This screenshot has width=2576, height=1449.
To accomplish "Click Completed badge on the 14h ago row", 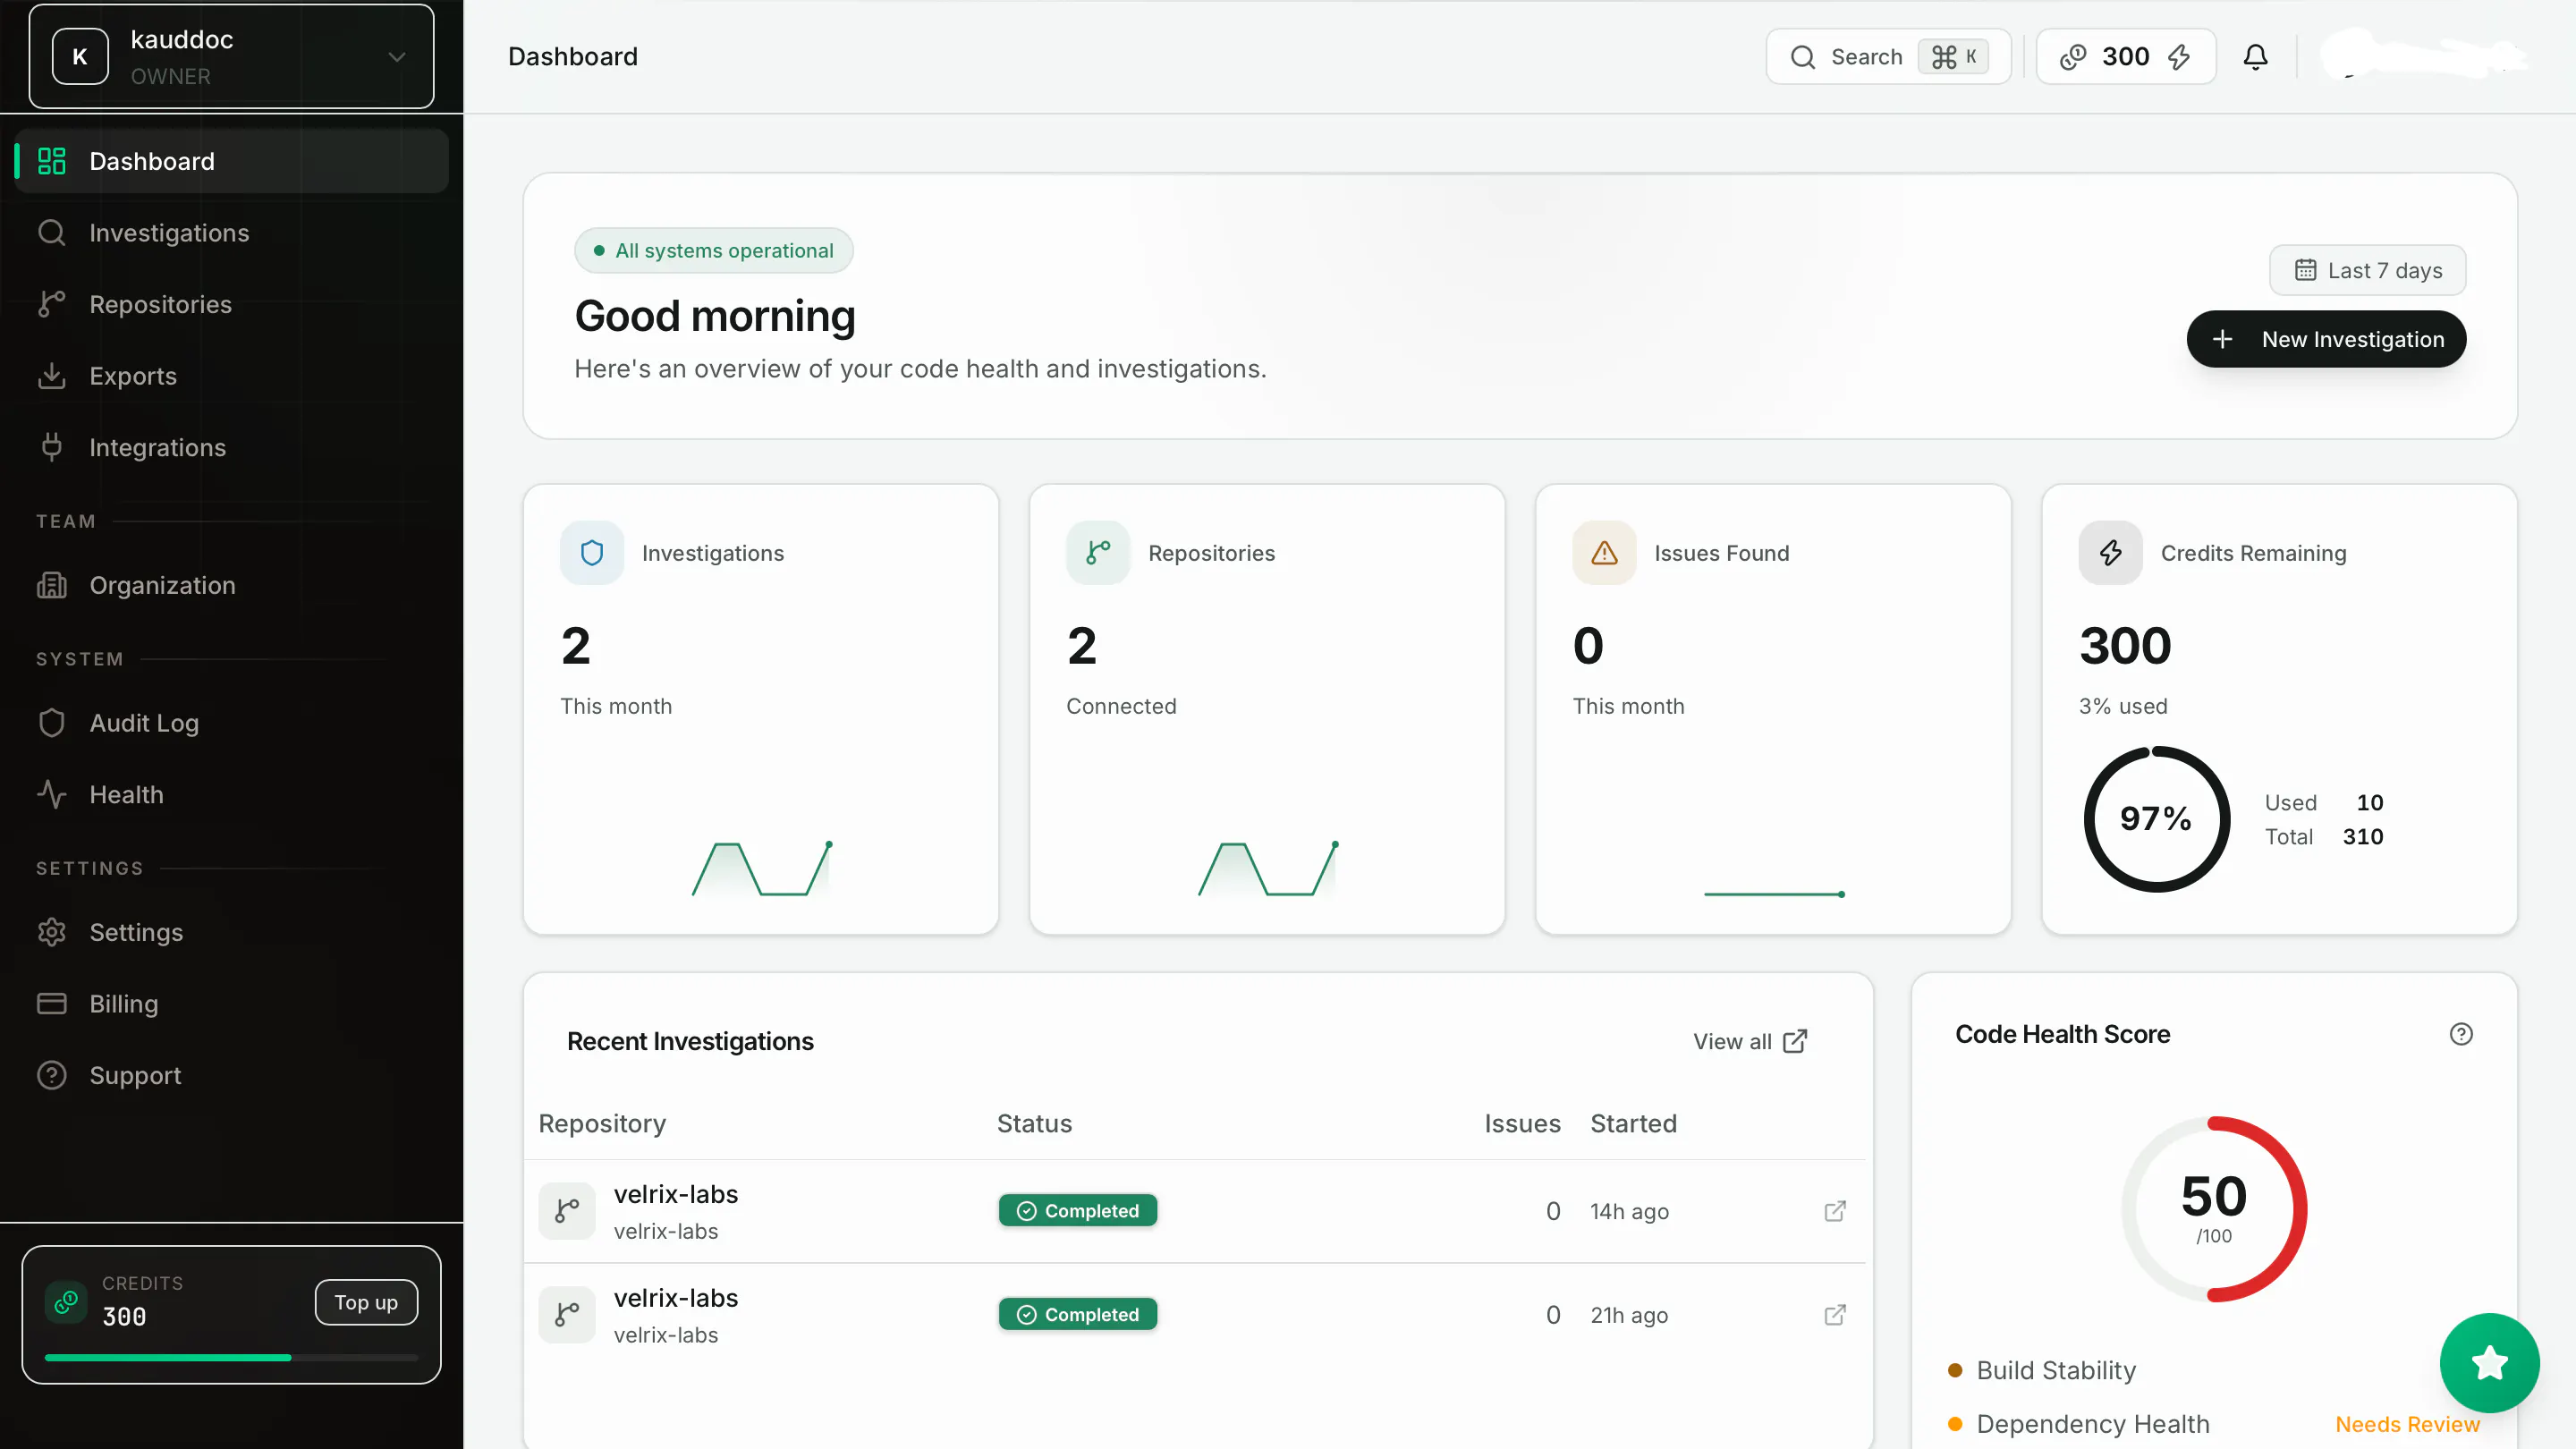I will (1078, 1211).
